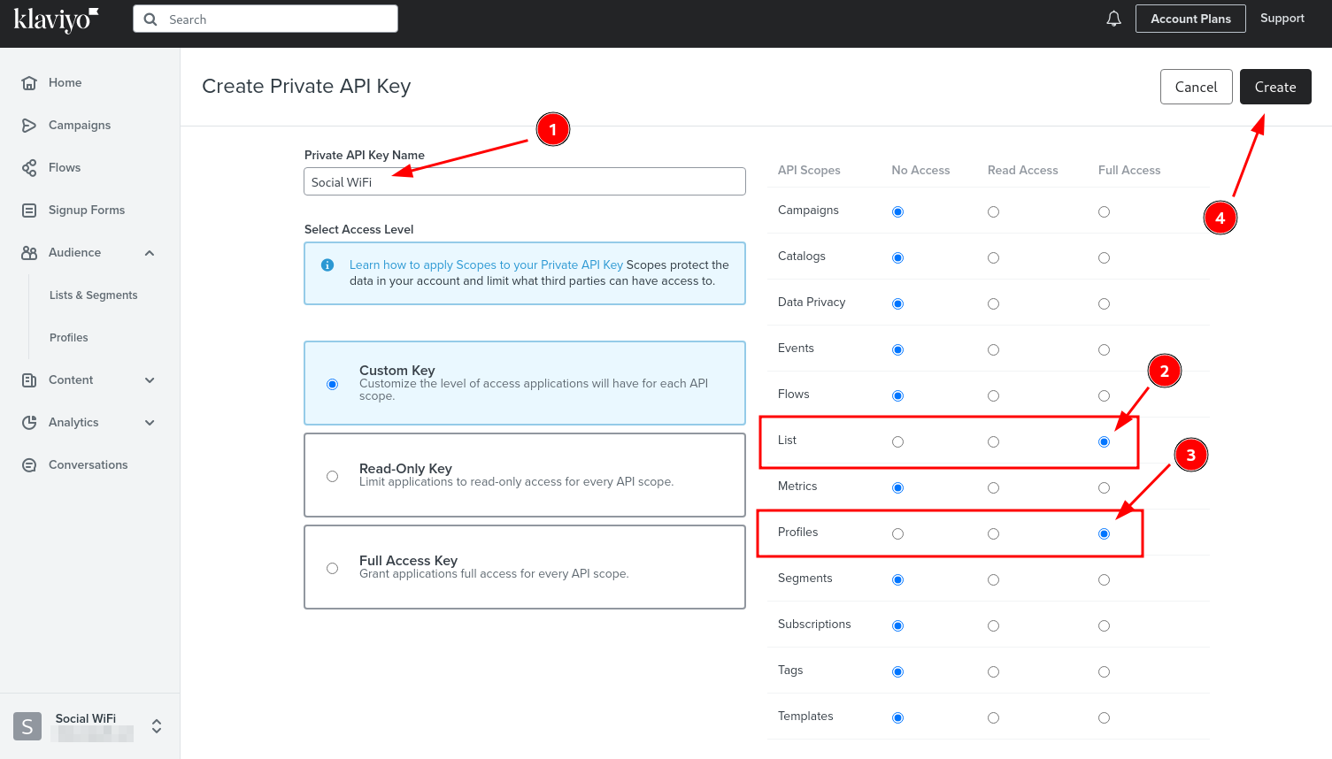Click the Content icon in sidebar
The width and height of the screenshot is (1332, 759).
pos(29,379)
